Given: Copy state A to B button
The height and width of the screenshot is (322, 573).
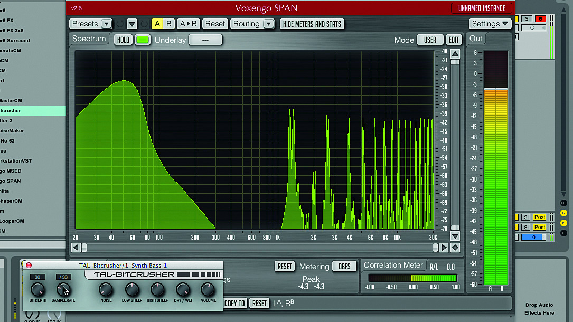Looking at the screenshot, I should [189, 24].
